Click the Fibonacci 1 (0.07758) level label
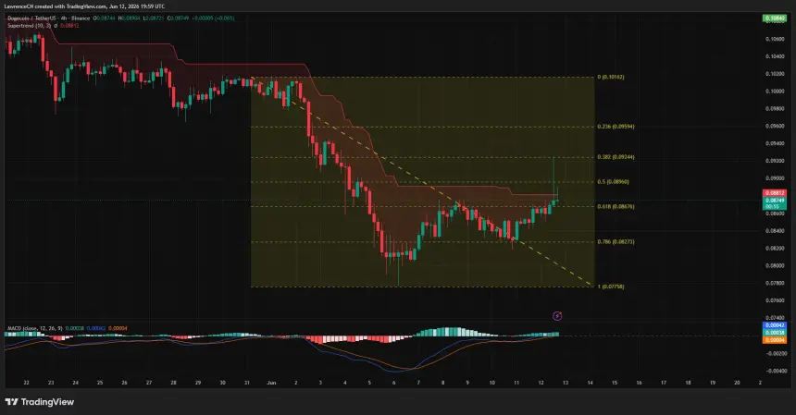 pyautogui.click(x=611, y=287)
